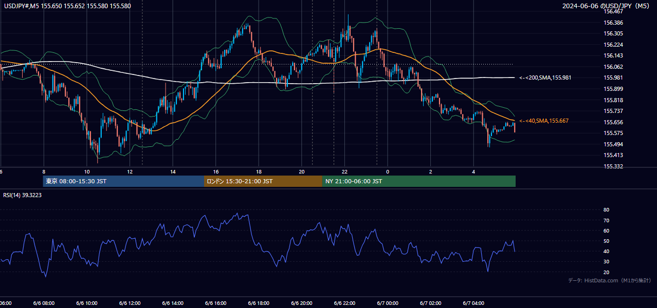
Task: Click the 6/7 00:00 time axis label
Action: pyautogui.click(x=387, y=303)
